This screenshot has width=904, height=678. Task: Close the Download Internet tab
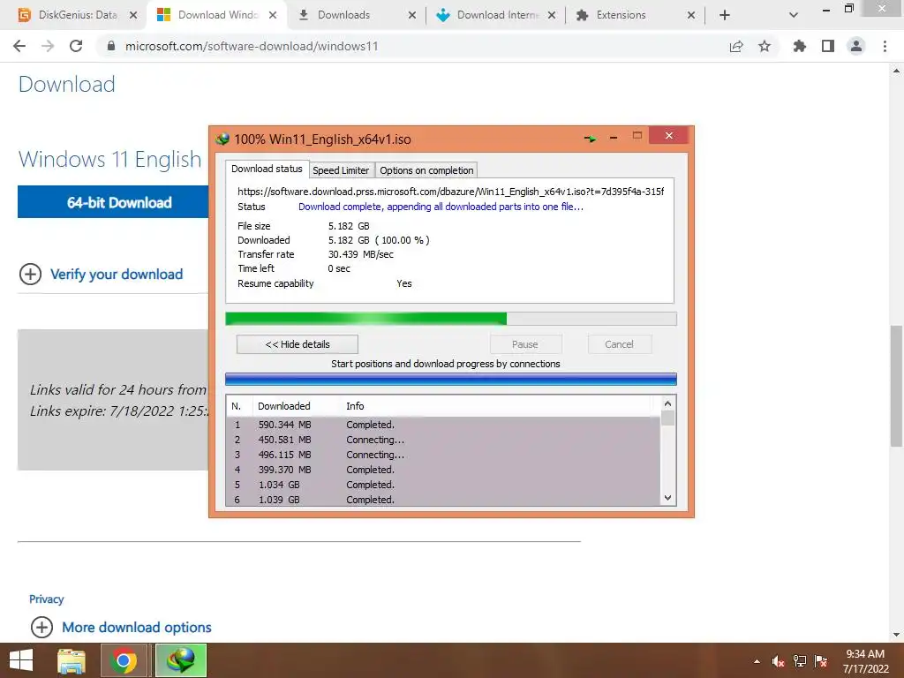tap(552, 15)
